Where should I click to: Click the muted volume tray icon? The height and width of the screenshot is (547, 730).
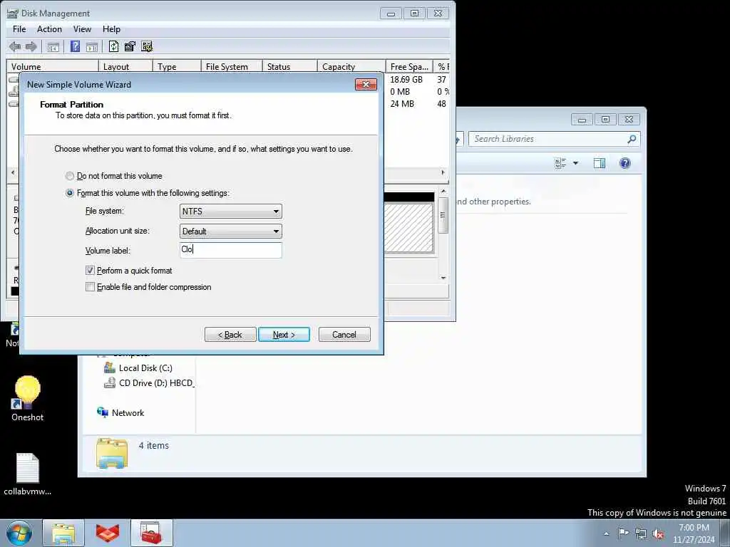pyautogui.click(x=658, y=534)
